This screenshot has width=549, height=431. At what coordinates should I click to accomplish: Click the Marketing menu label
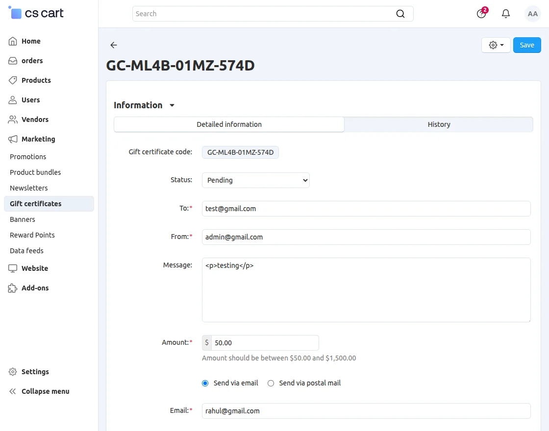point(39,139)
